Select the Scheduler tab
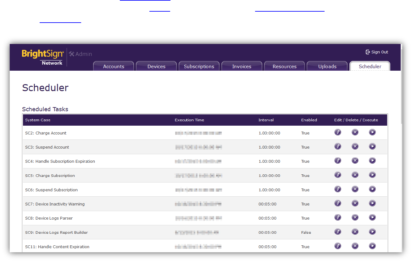 pyautogui.click(x=370, y=66)
